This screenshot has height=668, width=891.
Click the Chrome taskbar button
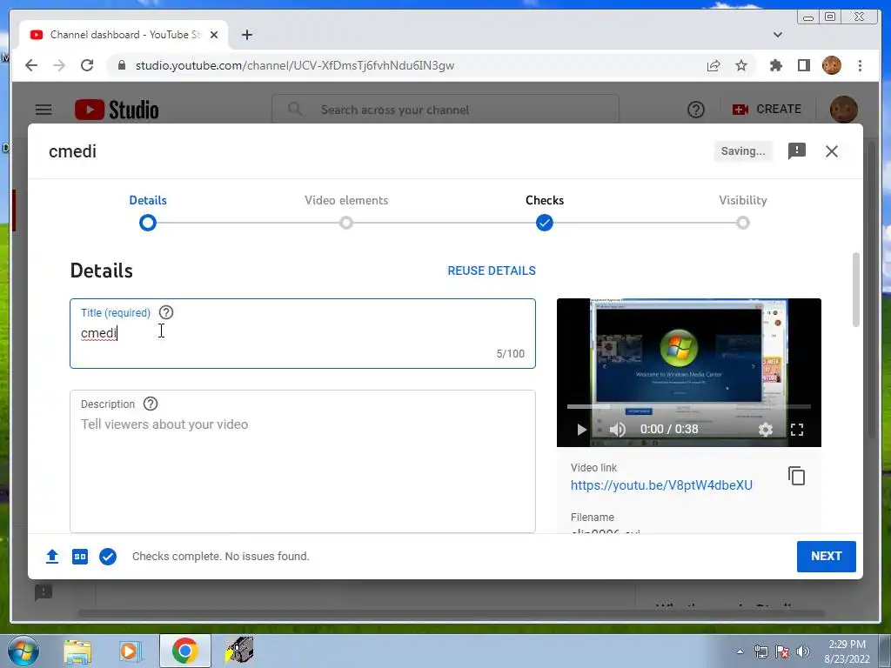pyautogui.click(x=184, y=651)
